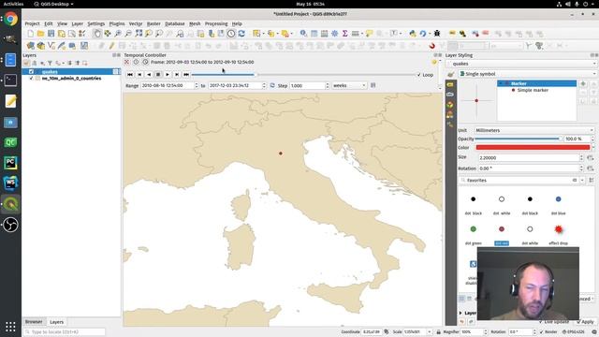
Task: Select Simple marker in the symbol tree
Action: (533, 90)
